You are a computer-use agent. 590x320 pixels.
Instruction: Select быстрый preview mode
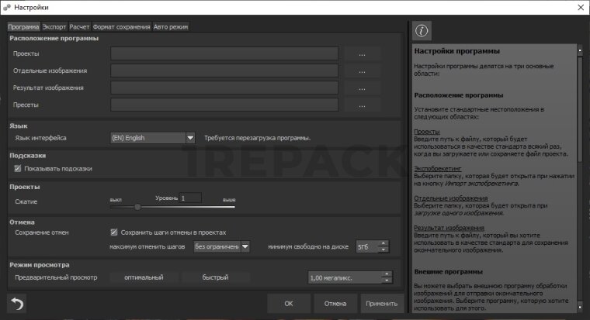click(x=215, y=277)
